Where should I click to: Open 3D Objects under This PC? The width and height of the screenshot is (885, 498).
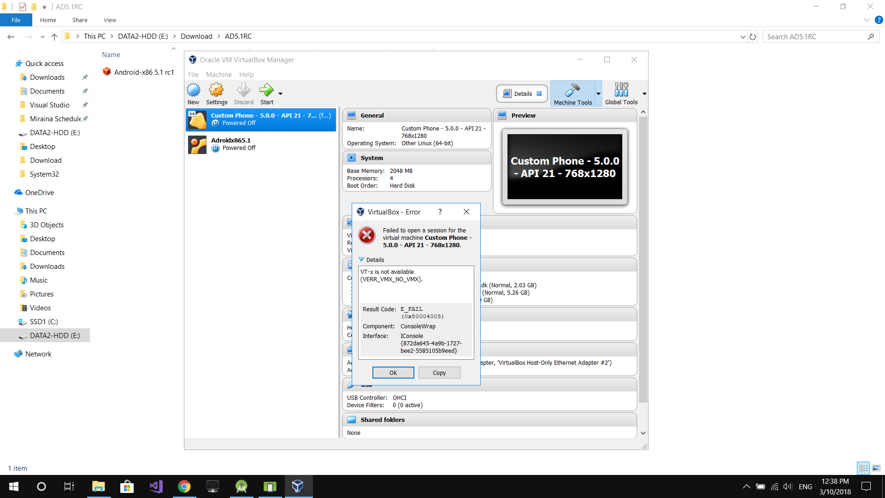47,225
